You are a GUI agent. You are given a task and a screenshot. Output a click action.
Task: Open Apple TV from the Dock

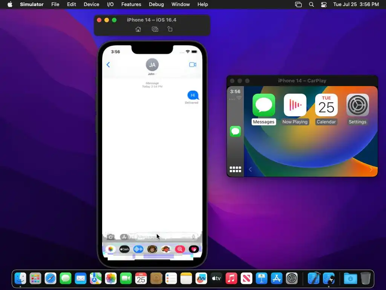click(x=216, y=279)
